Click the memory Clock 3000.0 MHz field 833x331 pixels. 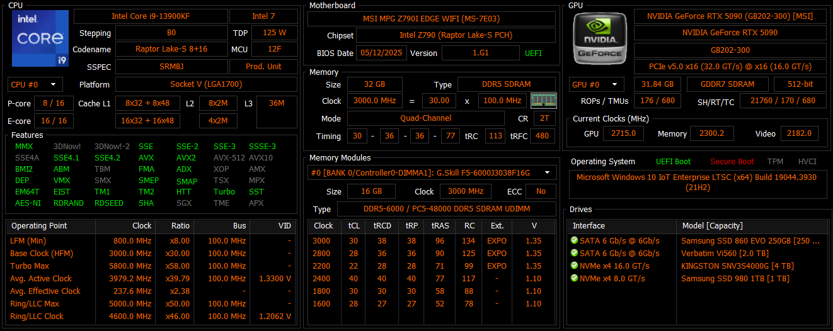(x=374, y=101)
